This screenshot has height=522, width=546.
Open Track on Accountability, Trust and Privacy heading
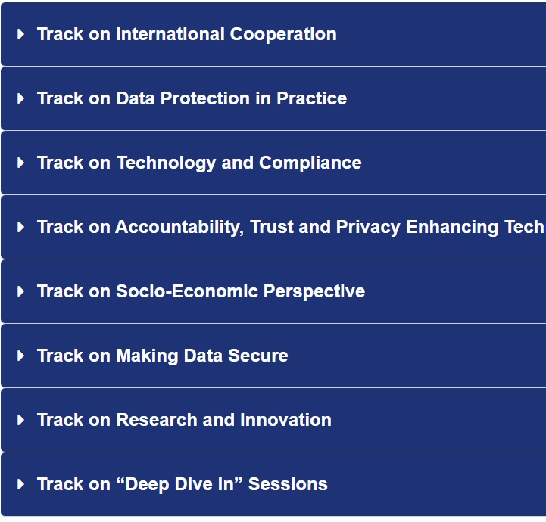(x=291, y=228)
